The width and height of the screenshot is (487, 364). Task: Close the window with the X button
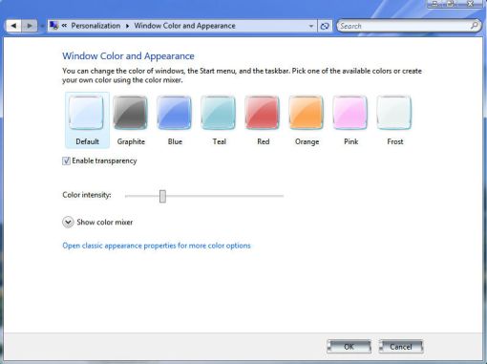pyautogui.click(x=471, y=4)
